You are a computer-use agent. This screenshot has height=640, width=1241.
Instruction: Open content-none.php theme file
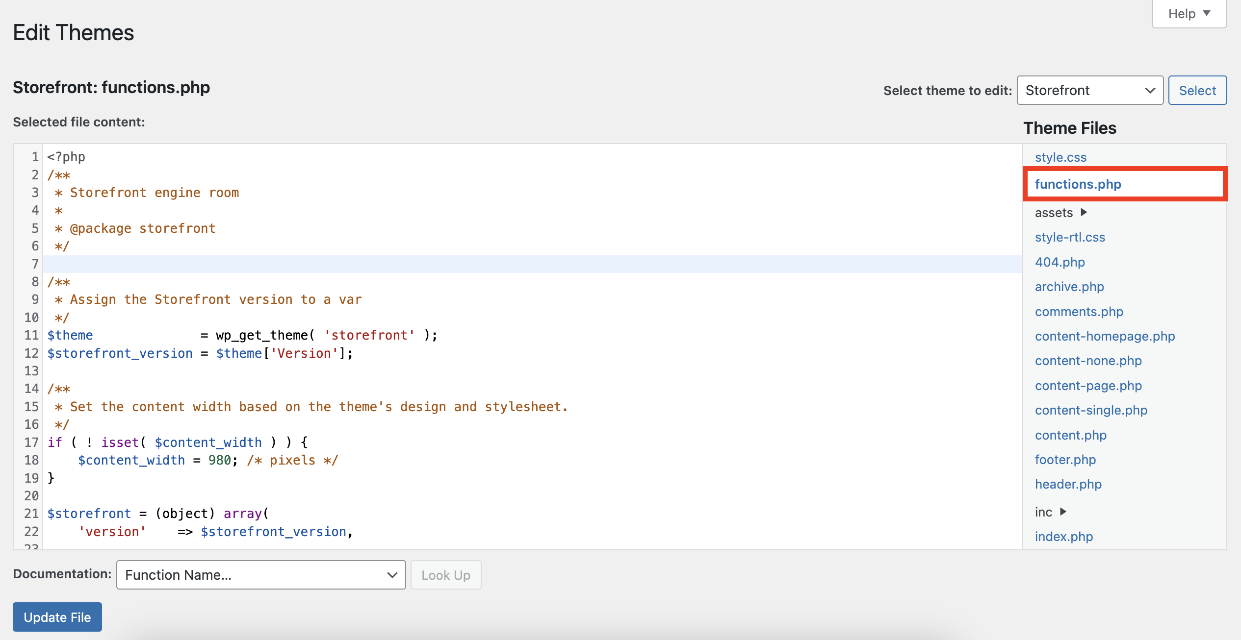click(1088, 361)
